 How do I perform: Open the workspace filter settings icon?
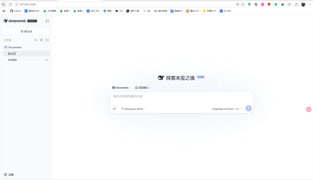42,40
